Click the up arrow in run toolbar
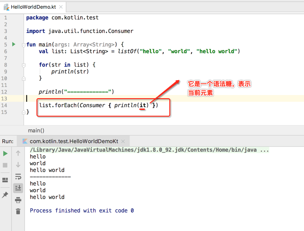 (18, 153)
